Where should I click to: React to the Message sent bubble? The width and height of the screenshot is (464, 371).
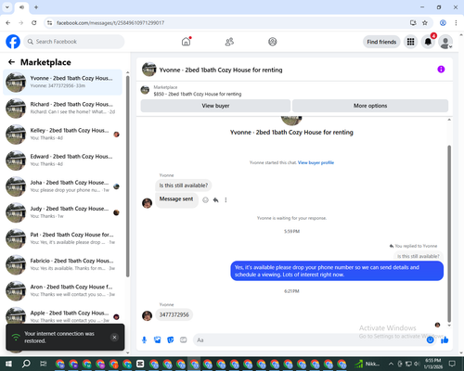[x=205, y=200]
